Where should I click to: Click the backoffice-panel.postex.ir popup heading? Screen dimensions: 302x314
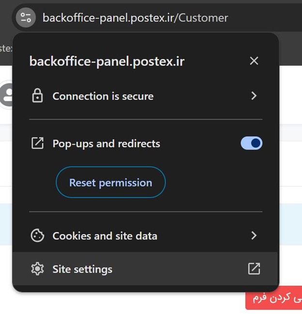point(107,61)
